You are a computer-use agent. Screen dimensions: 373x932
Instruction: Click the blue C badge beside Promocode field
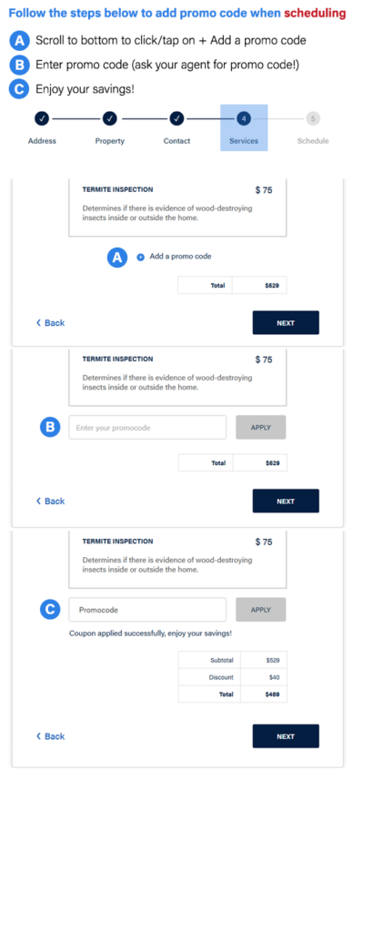coord(50,609)
